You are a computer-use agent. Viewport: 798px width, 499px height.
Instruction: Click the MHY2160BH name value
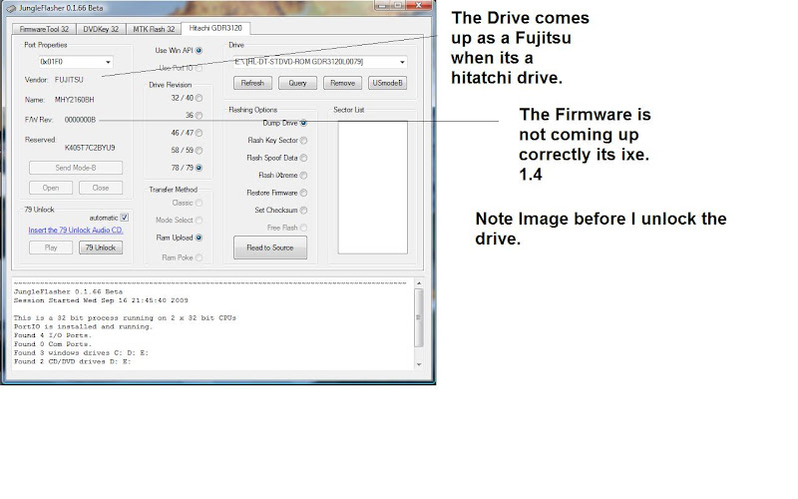[74, 100]
